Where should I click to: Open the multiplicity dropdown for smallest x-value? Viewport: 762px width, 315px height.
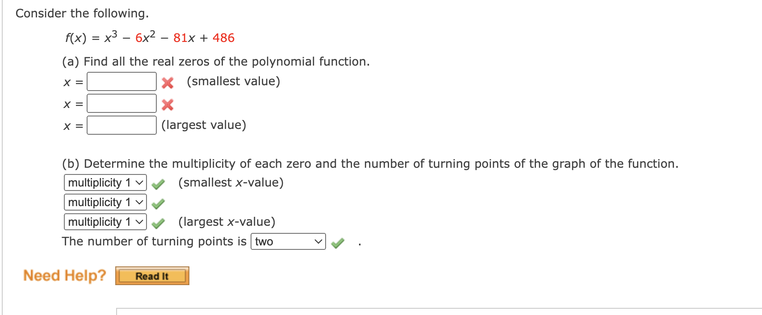(105, 182)
